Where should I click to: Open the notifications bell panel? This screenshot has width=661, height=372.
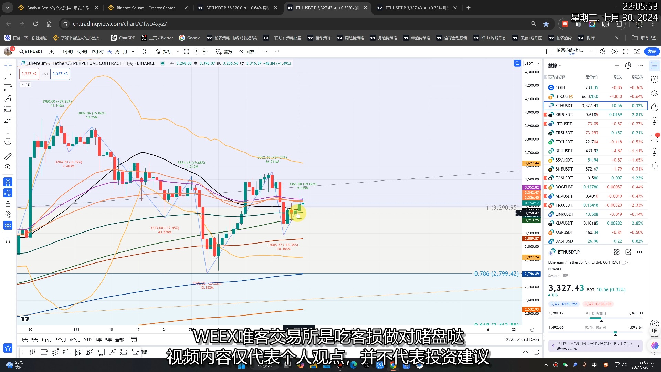pos(655,166)
